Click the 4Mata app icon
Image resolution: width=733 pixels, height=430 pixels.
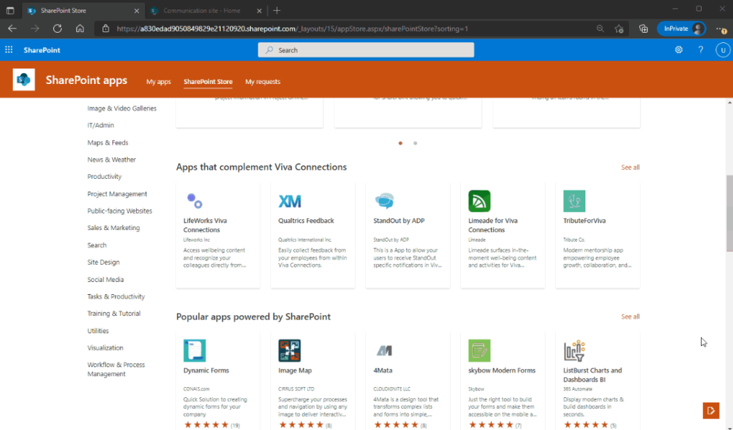(x=384, y=350)
